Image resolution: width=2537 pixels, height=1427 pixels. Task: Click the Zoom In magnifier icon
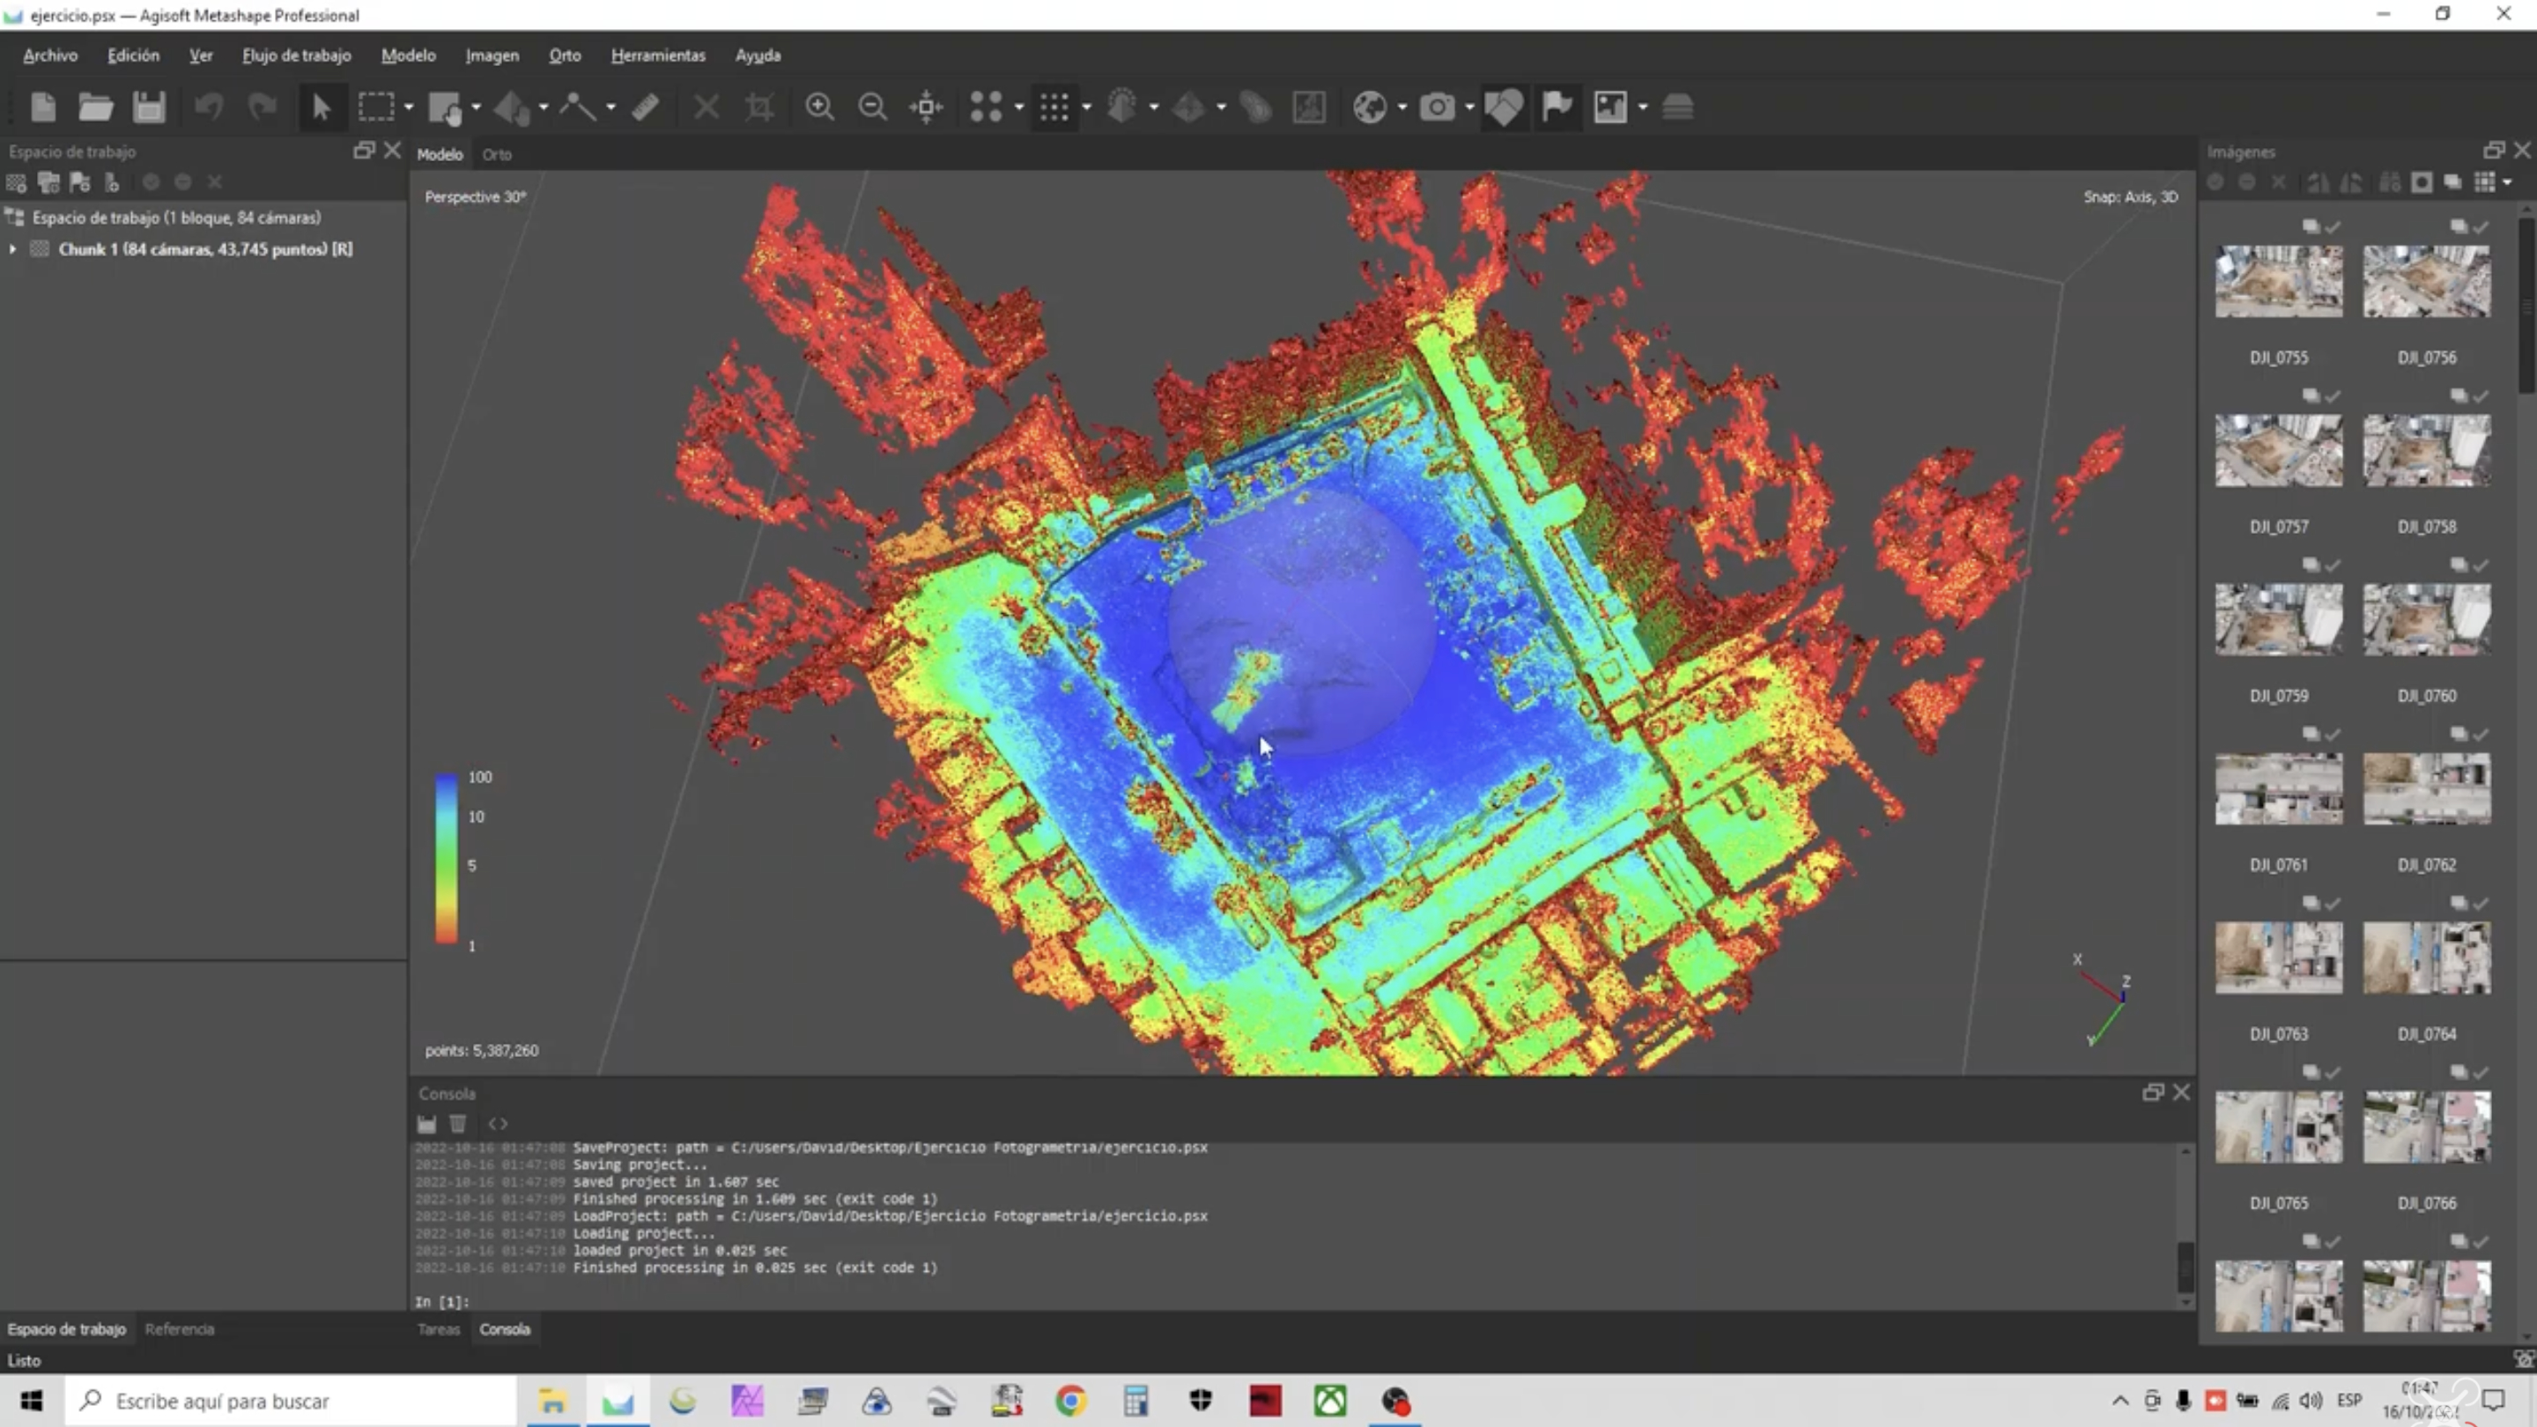click(819, 107)
